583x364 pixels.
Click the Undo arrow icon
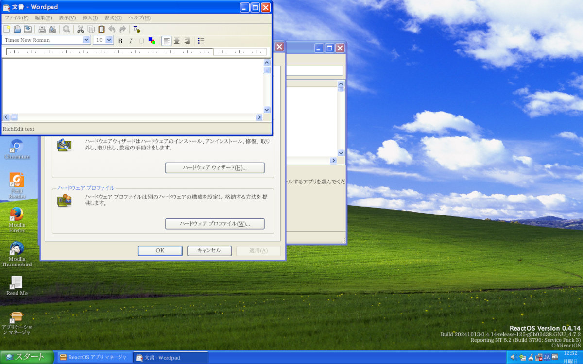(x=112, y=29)
